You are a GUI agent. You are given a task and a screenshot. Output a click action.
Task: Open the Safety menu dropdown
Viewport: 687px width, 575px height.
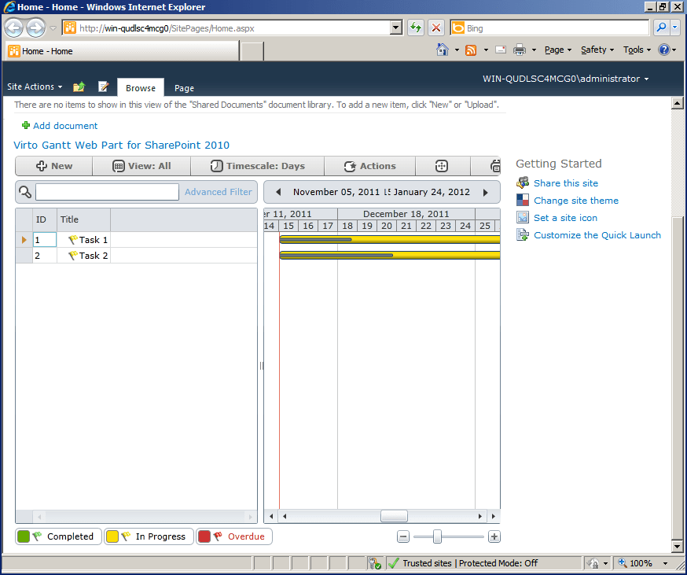click(597, 50)
